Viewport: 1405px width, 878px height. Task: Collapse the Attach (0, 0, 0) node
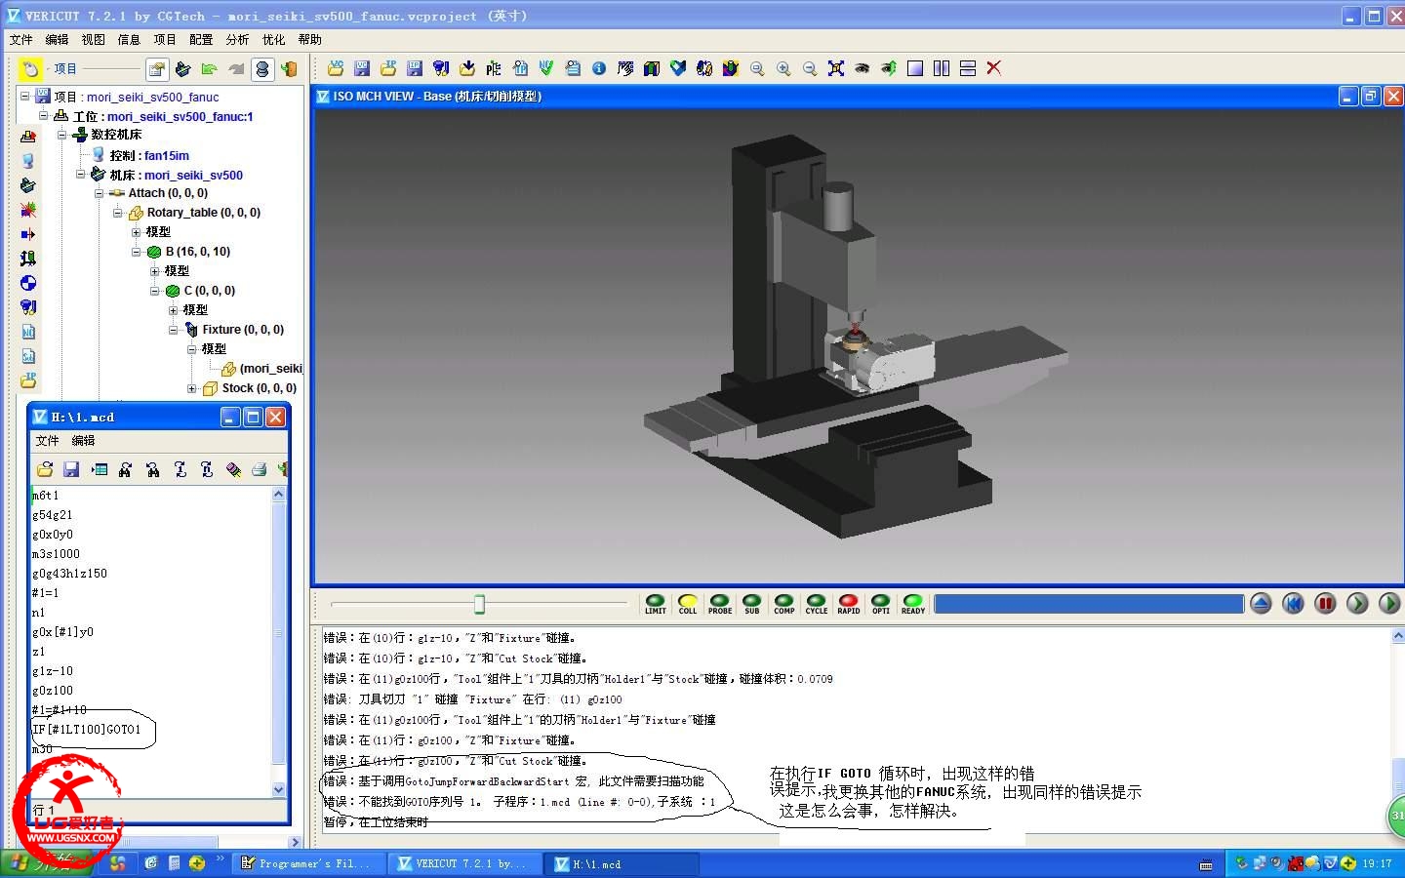tap(100, 193)
